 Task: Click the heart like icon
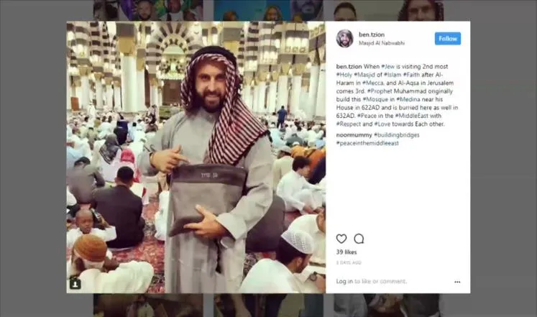pos(341,239)
